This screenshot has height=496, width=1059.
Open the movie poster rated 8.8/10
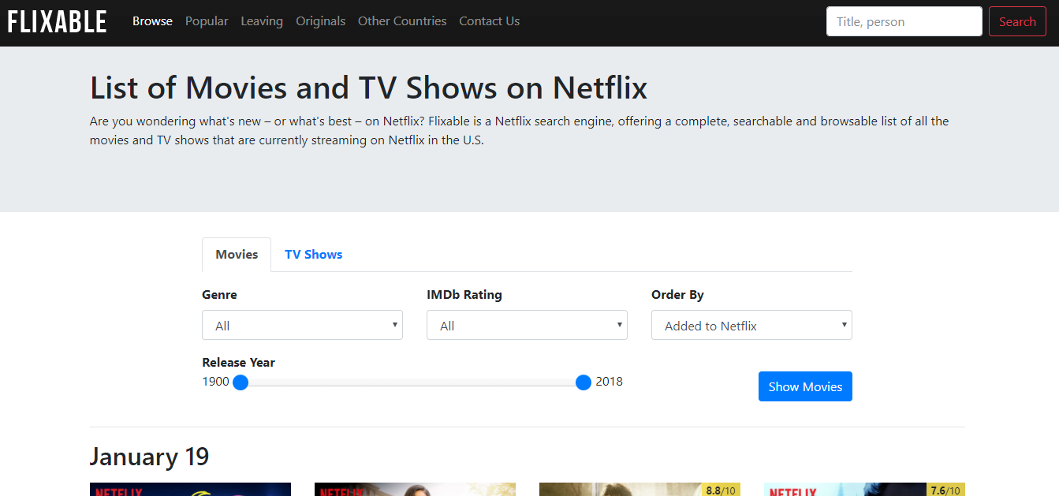coord(640,490)
